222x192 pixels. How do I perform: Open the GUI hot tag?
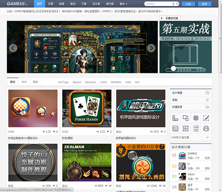click(137, 82)
